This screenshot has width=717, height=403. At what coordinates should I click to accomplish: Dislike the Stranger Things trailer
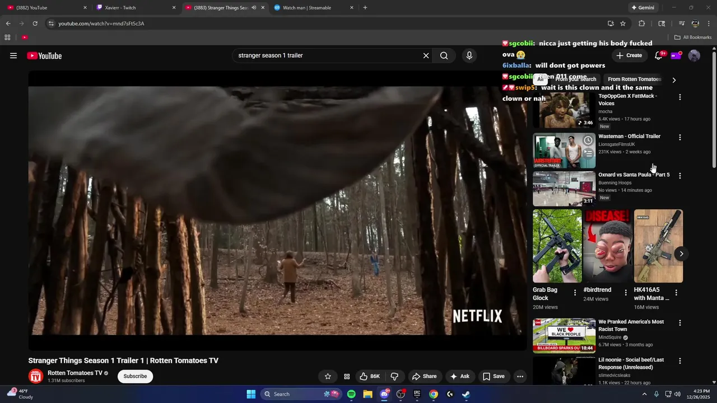[x=394, y=376]
